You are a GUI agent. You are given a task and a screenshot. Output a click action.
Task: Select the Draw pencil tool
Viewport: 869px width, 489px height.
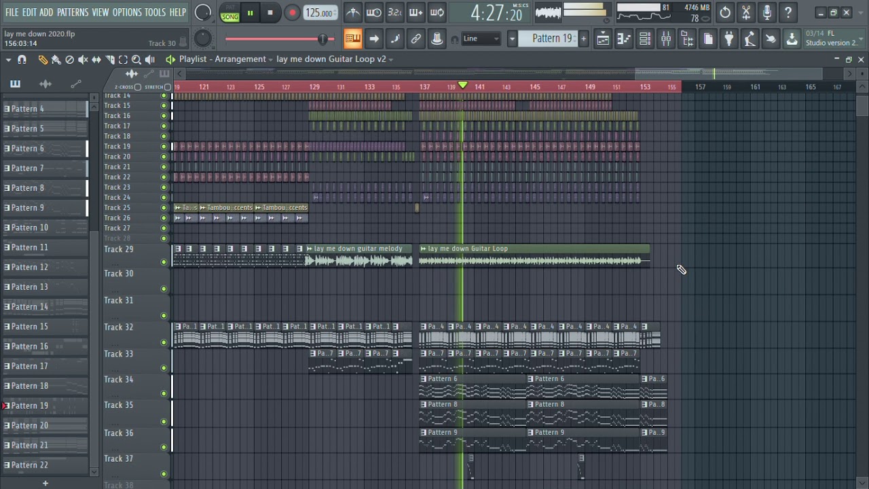click(43, 60)
